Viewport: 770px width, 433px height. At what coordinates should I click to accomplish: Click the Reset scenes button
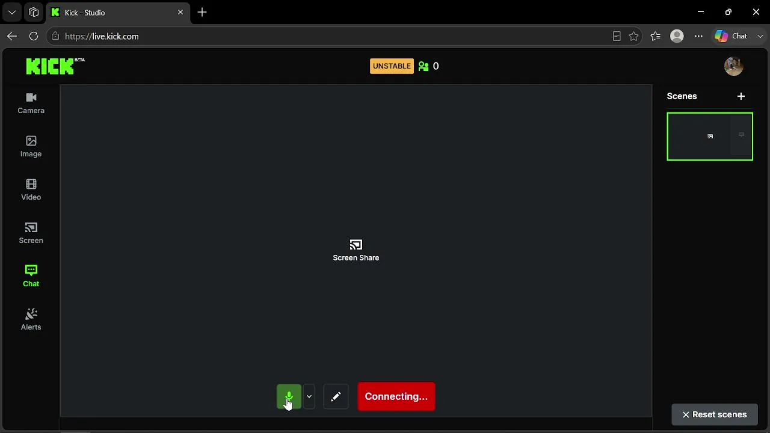click(715, 414)
